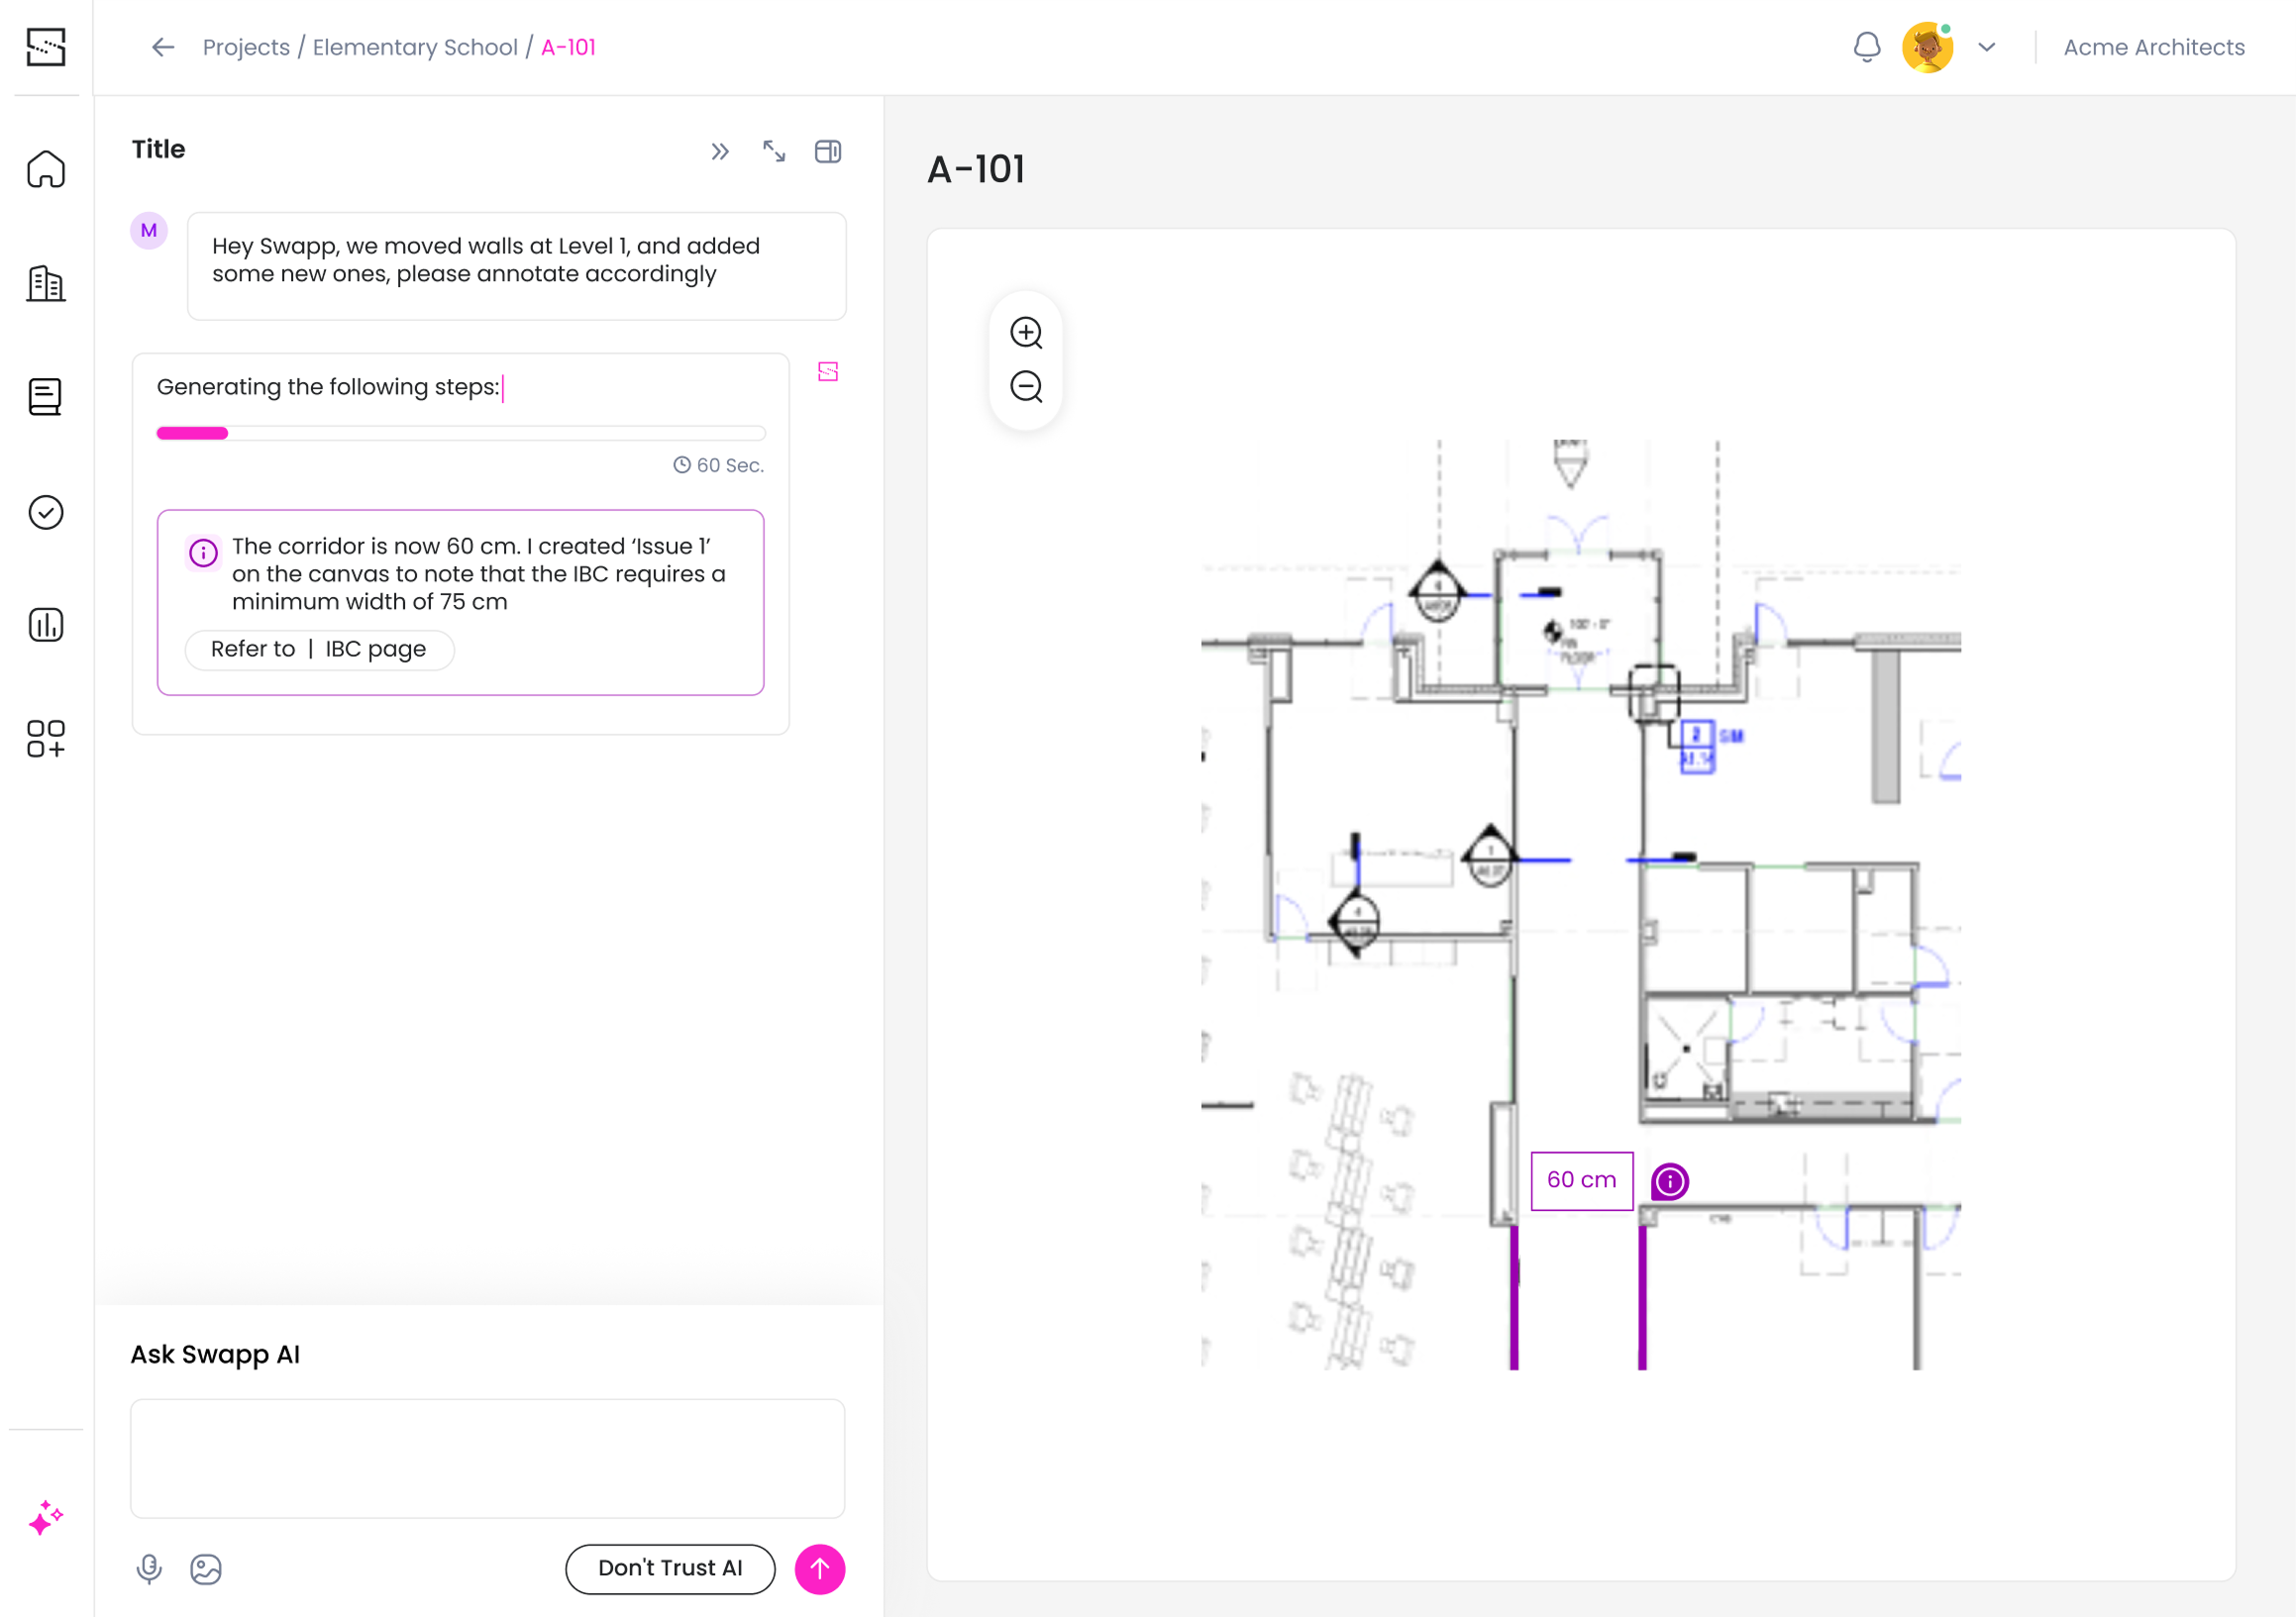
Task: Click the image attachment icon
Action: point(206,1569)
